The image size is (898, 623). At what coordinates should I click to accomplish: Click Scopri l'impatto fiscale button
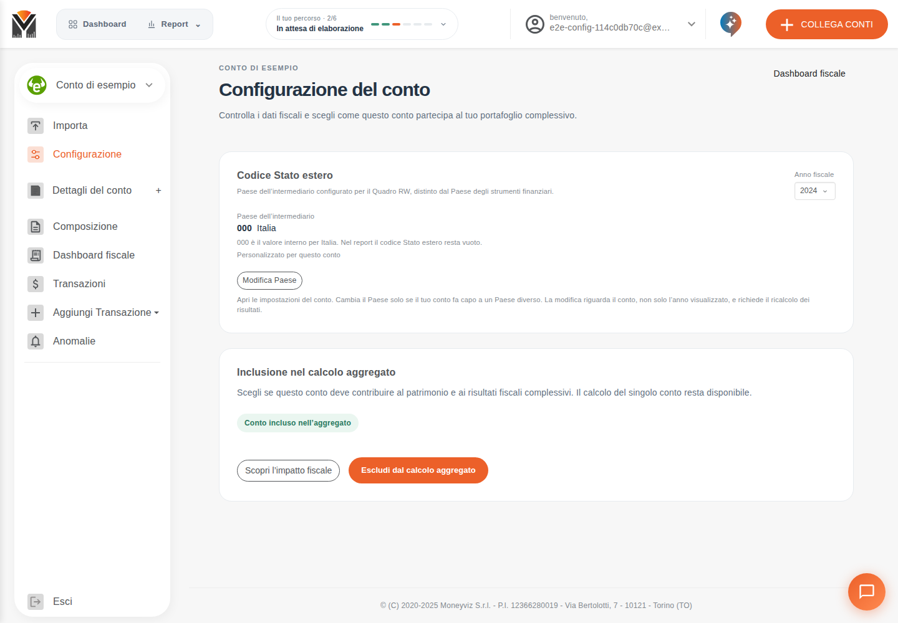288,470
